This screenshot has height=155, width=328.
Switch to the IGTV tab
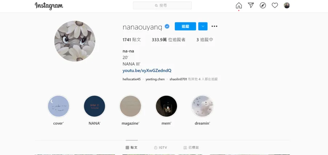pos(161,147)
